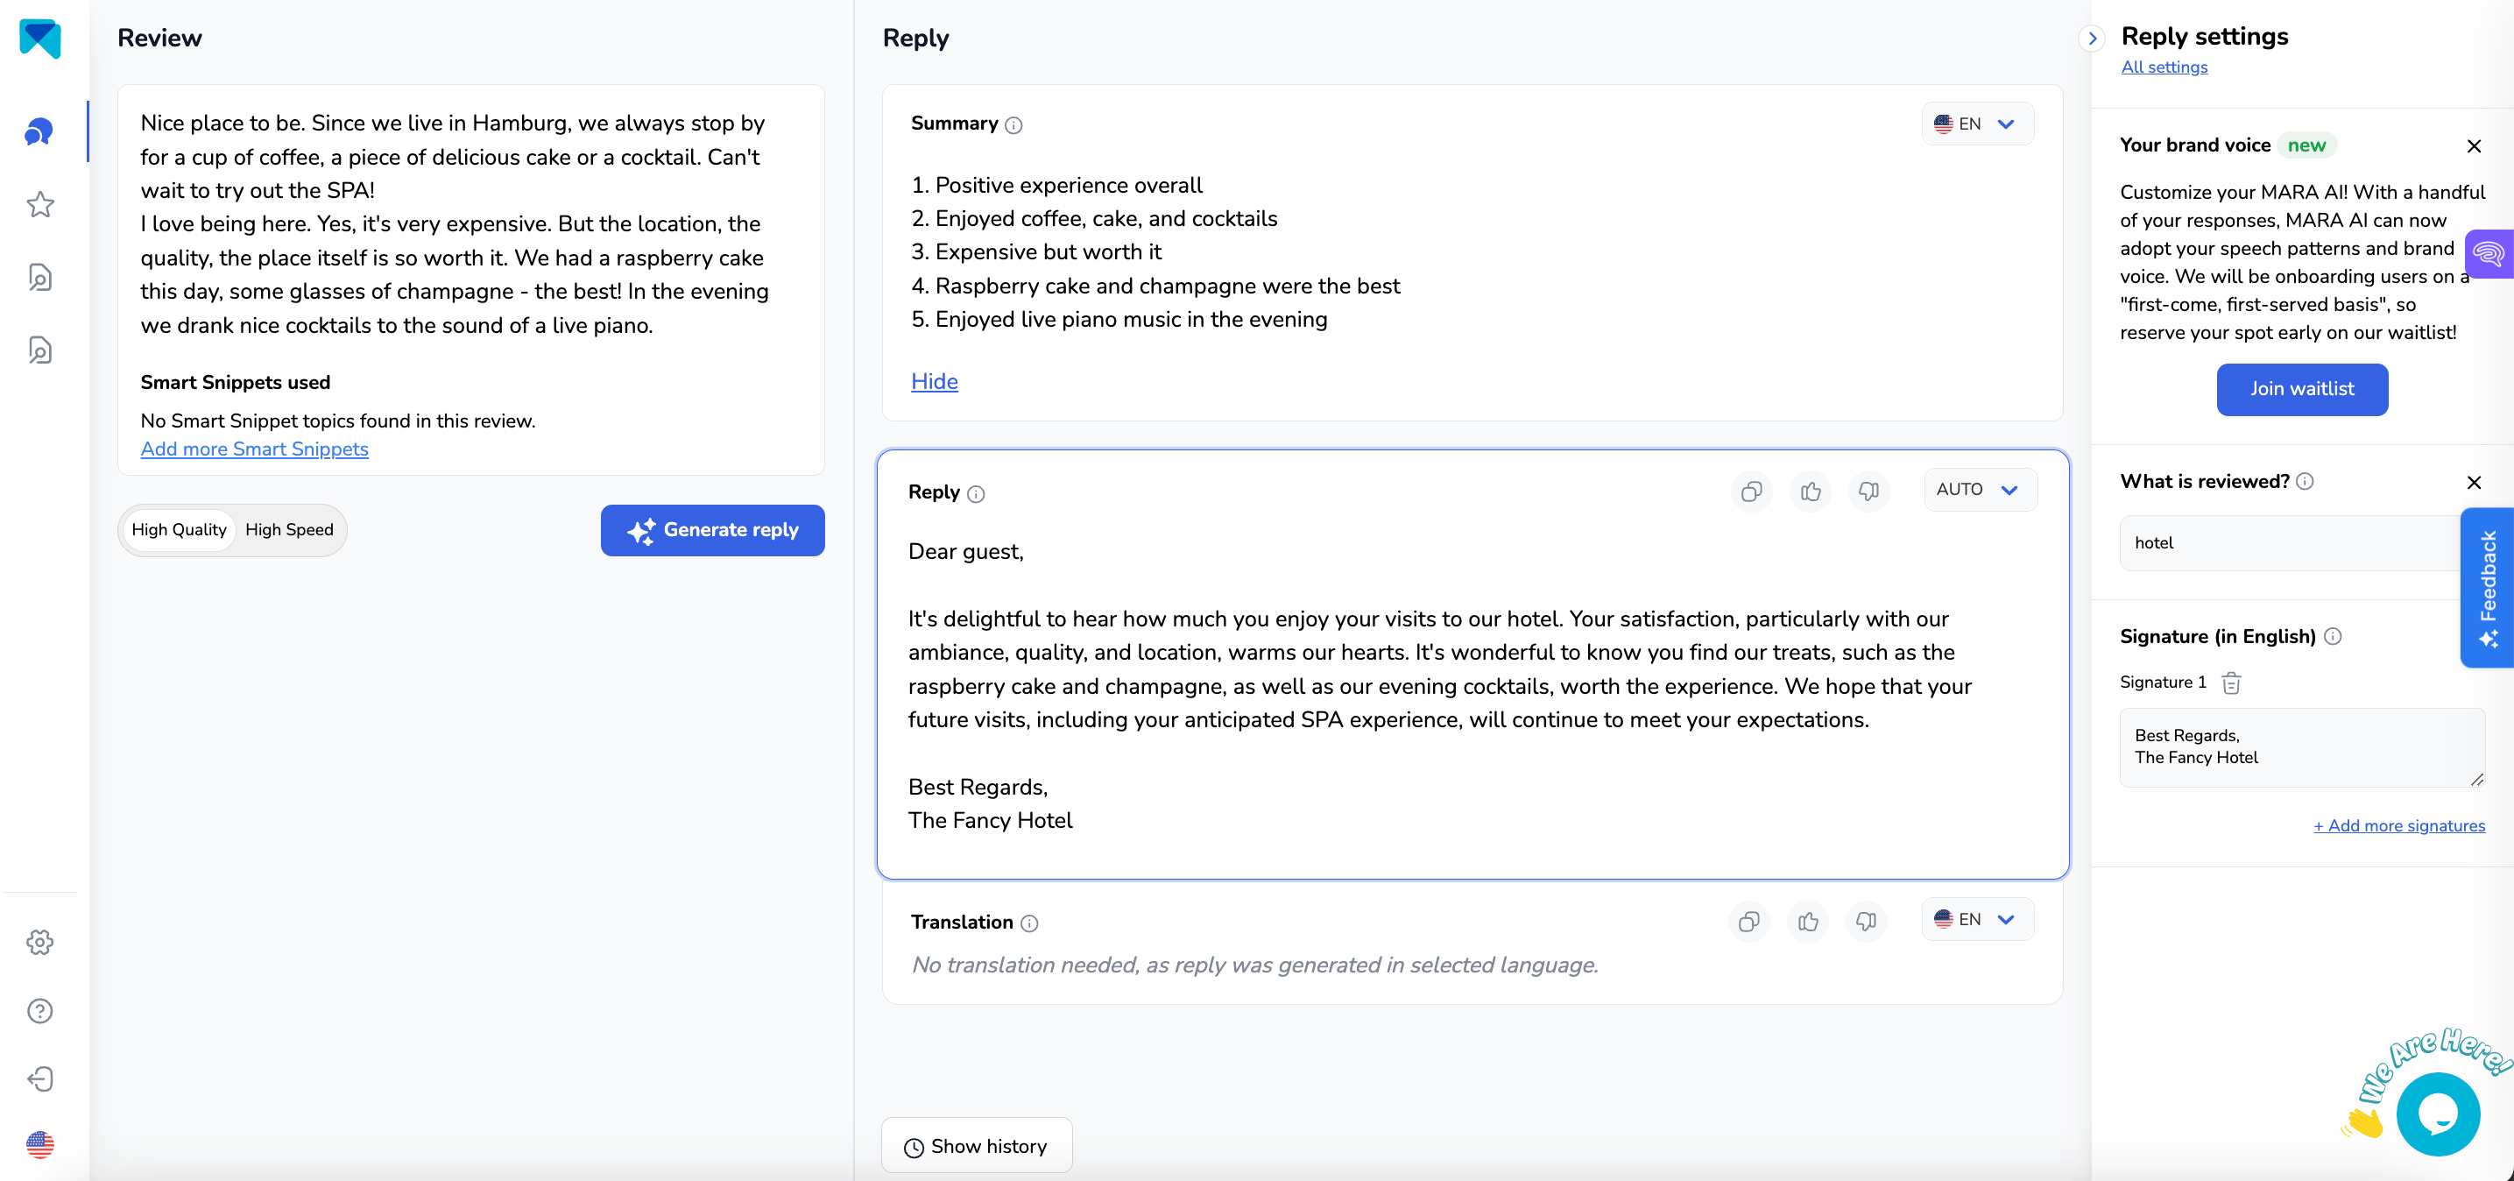Give thumbs down to the reply
The height and width of the screenshot is (1181, 2514).
point(1869,491)
